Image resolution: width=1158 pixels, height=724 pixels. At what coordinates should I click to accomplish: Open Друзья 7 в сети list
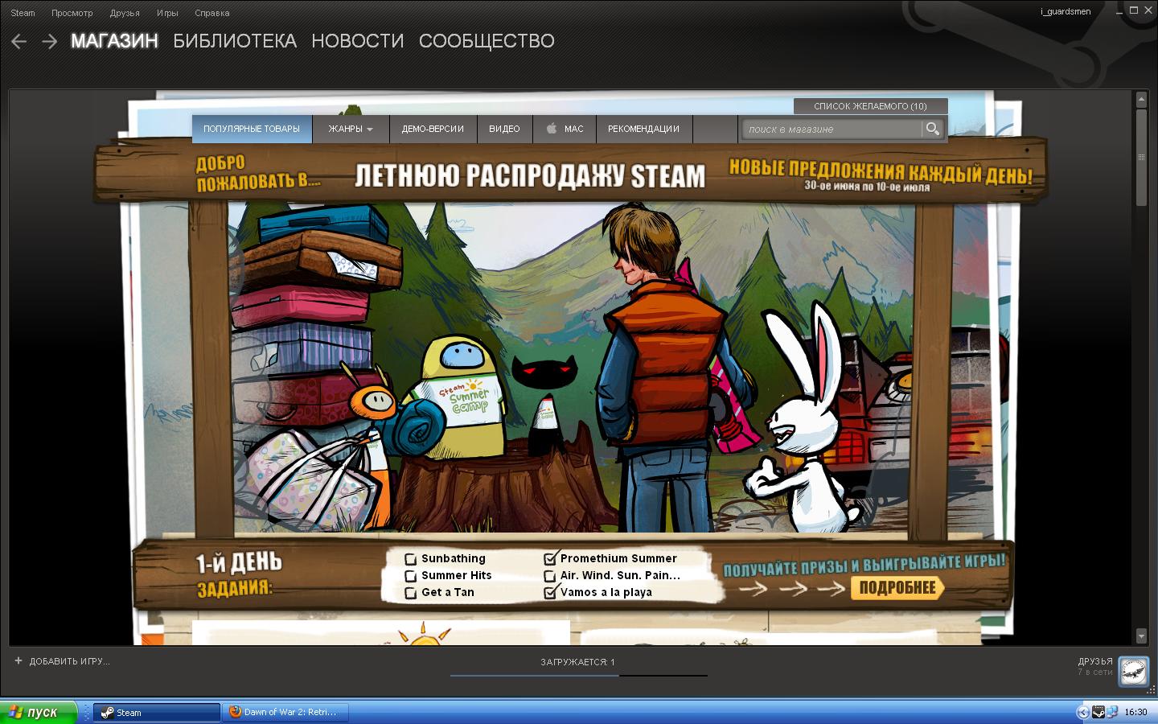(1095, 666)
